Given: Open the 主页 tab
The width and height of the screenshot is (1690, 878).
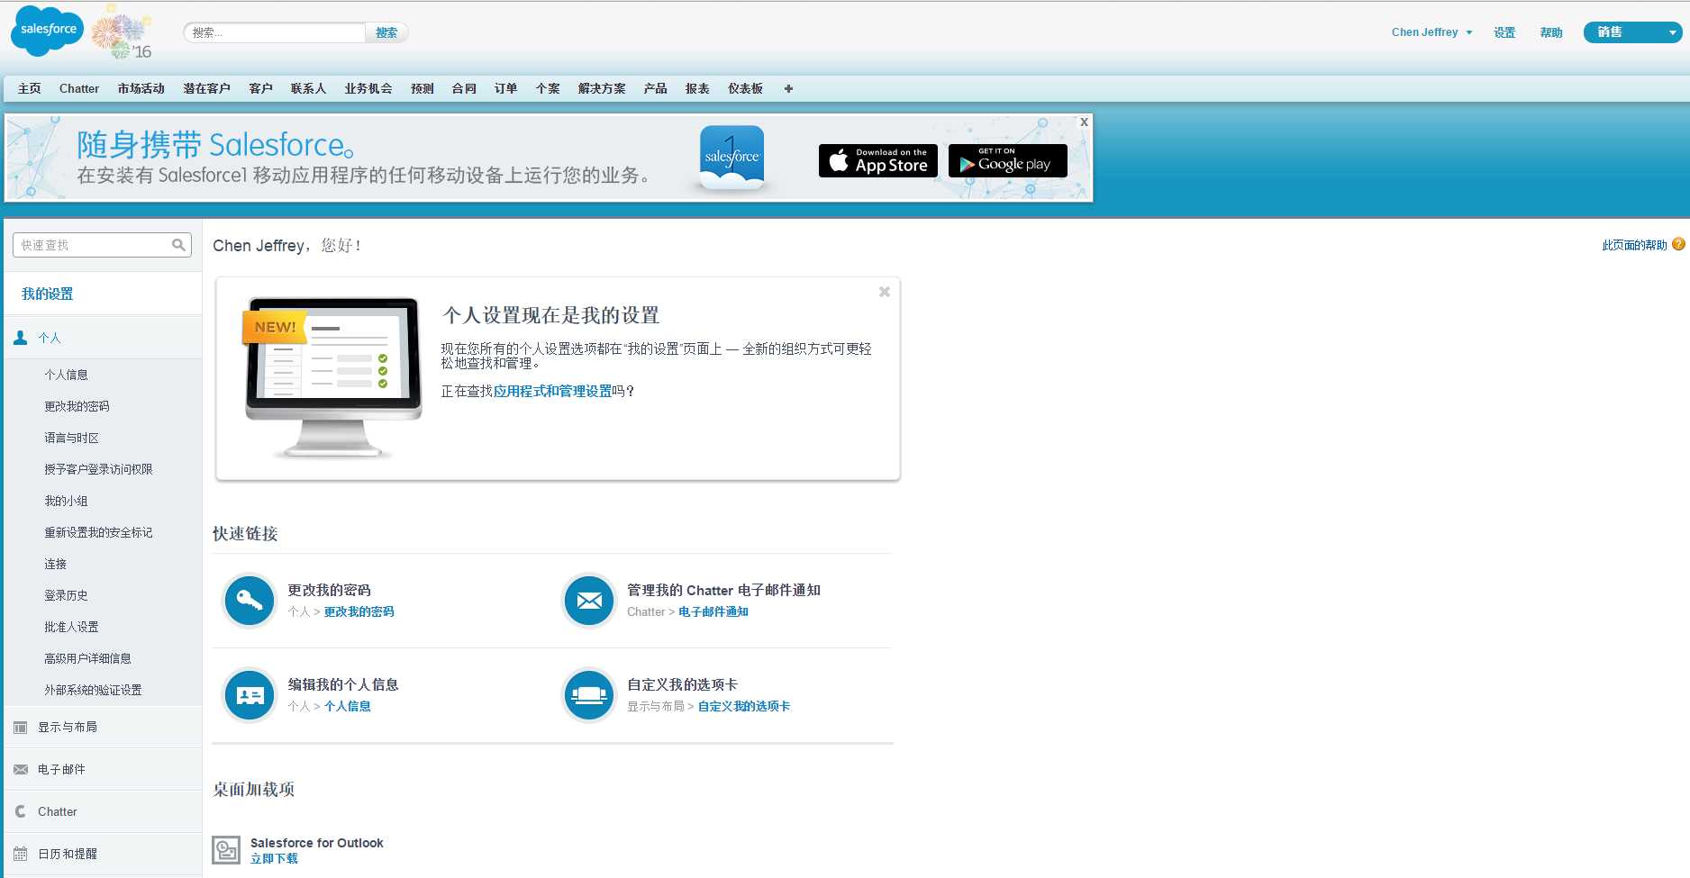Looking at the screenshot, I should click(30, 88).
